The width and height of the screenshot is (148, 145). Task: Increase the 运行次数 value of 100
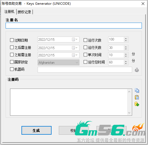point(126,38)
